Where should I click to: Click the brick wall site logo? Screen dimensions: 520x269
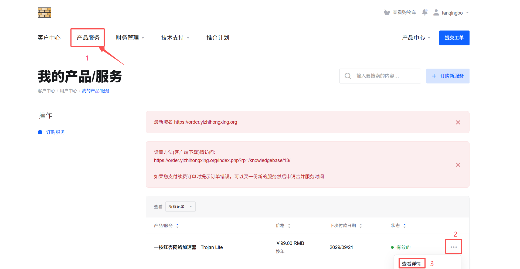pos(45,12)
